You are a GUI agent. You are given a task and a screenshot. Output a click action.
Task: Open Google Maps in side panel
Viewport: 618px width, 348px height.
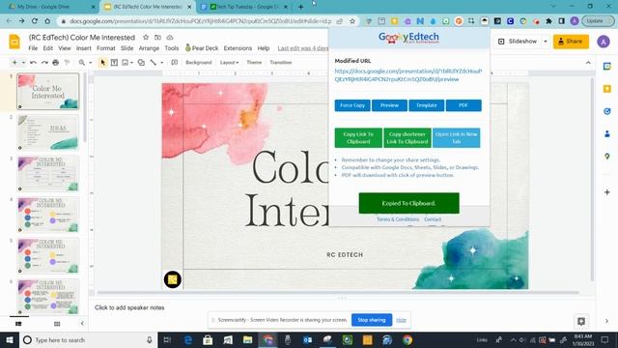coord(607,157)
